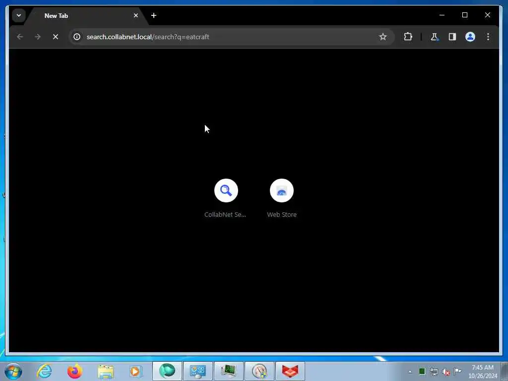508x381 pixels.
Task: Open the gauge utility taskbar app
Action: coord(259,371)
